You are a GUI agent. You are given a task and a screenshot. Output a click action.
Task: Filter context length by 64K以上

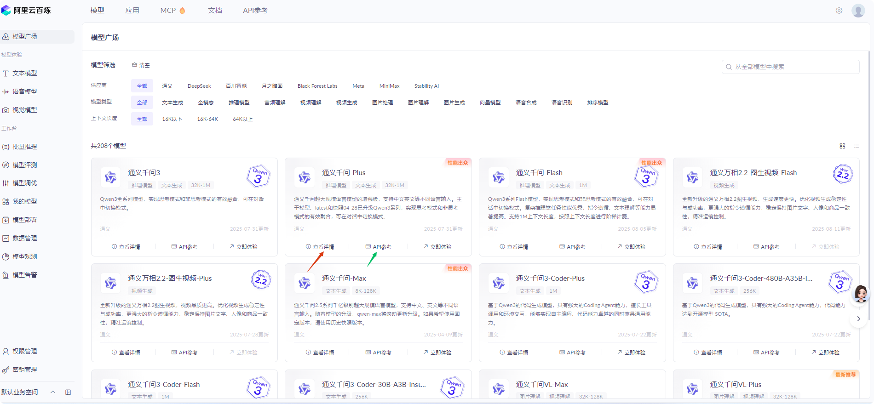[243, 119]
